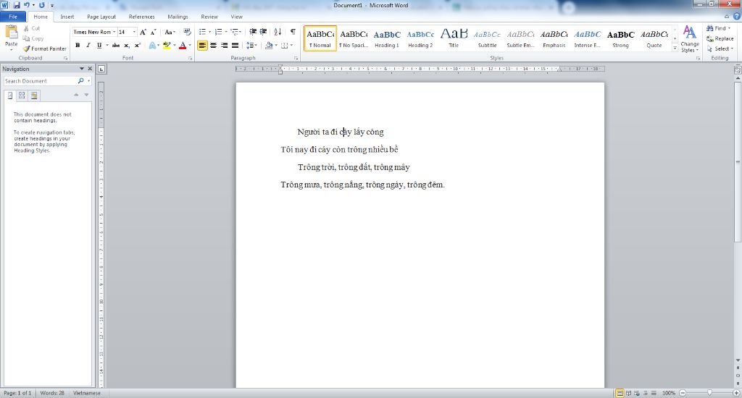The image size is (742, 398).
Task: Align text right
Action: 225,46
